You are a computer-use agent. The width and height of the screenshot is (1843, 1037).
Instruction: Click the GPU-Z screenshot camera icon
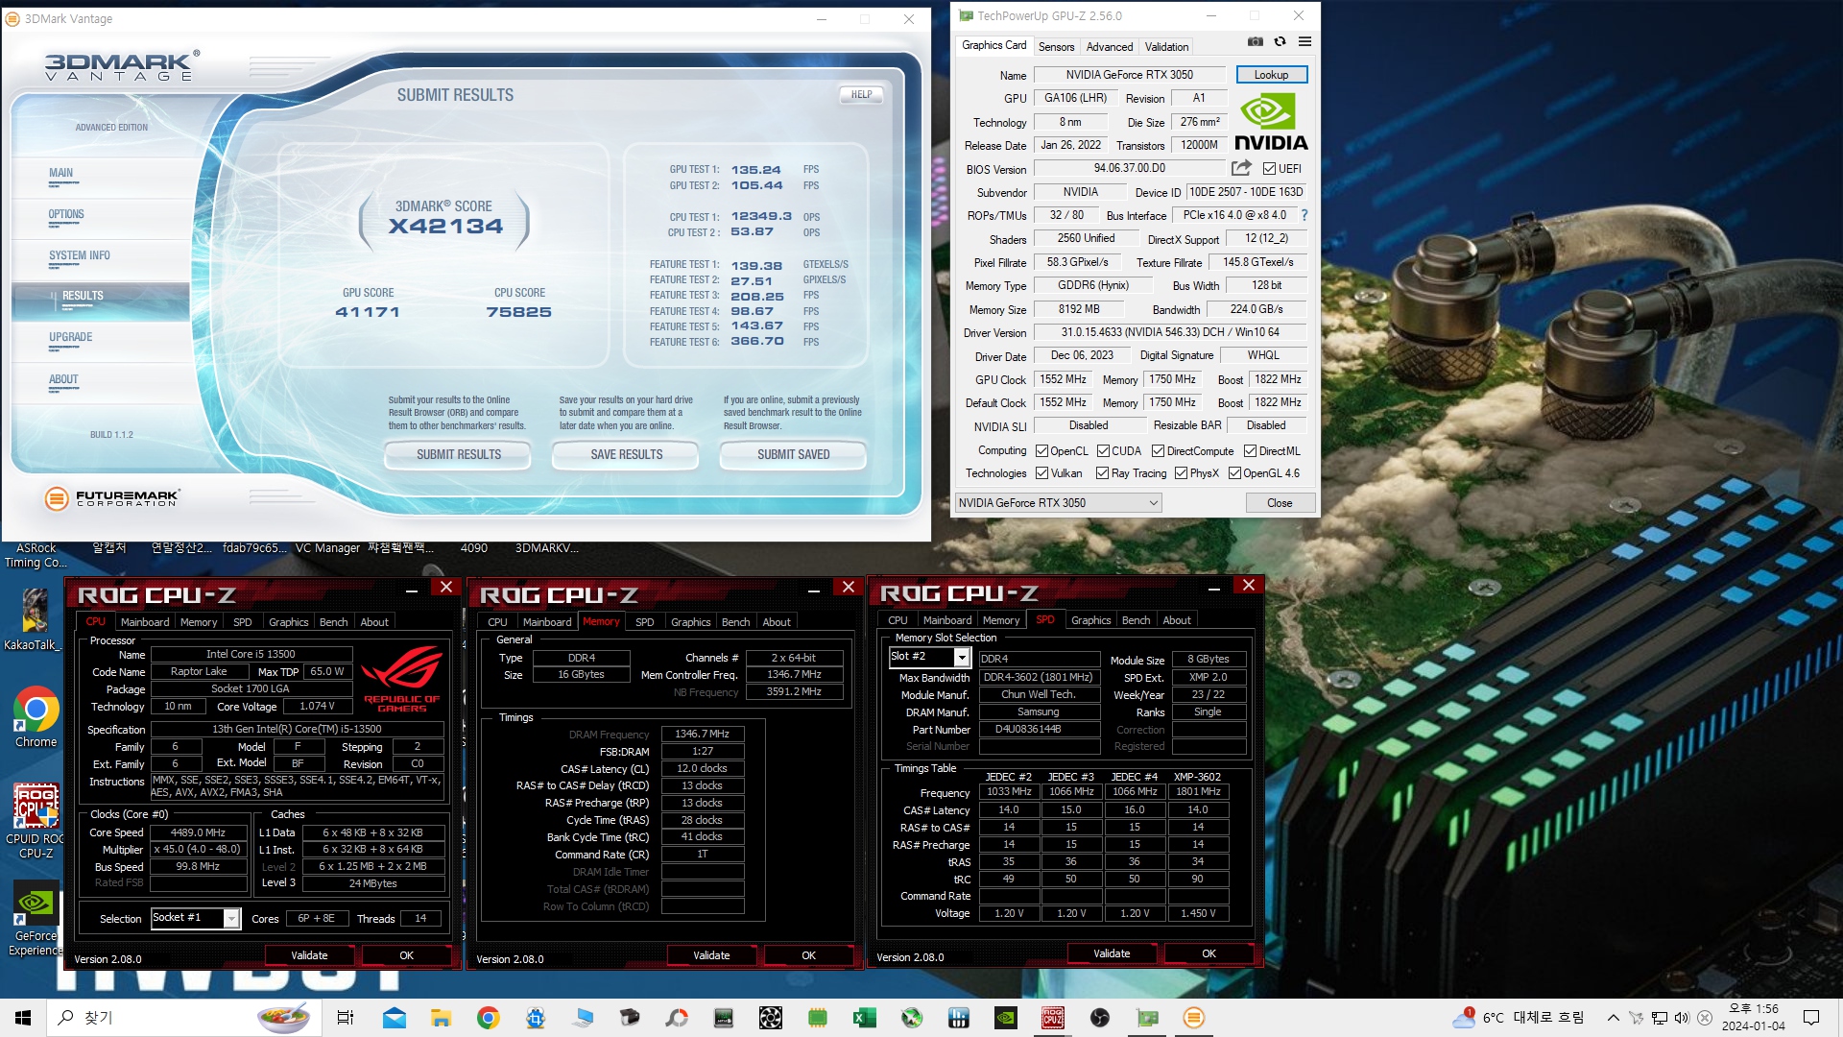click(1255, 41)
